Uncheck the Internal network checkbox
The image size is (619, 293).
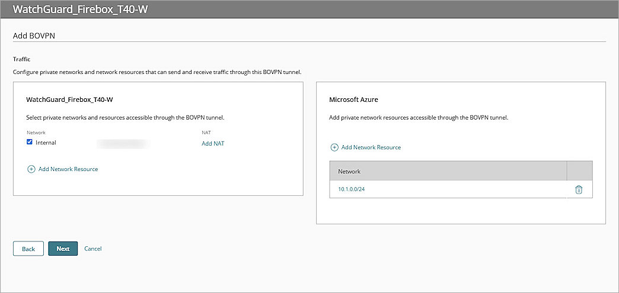30,143
